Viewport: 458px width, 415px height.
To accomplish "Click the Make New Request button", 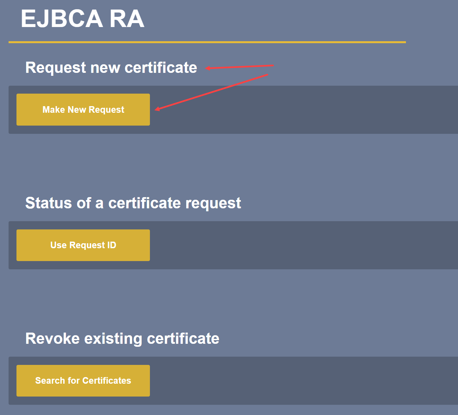I will (x=83, y=109).
